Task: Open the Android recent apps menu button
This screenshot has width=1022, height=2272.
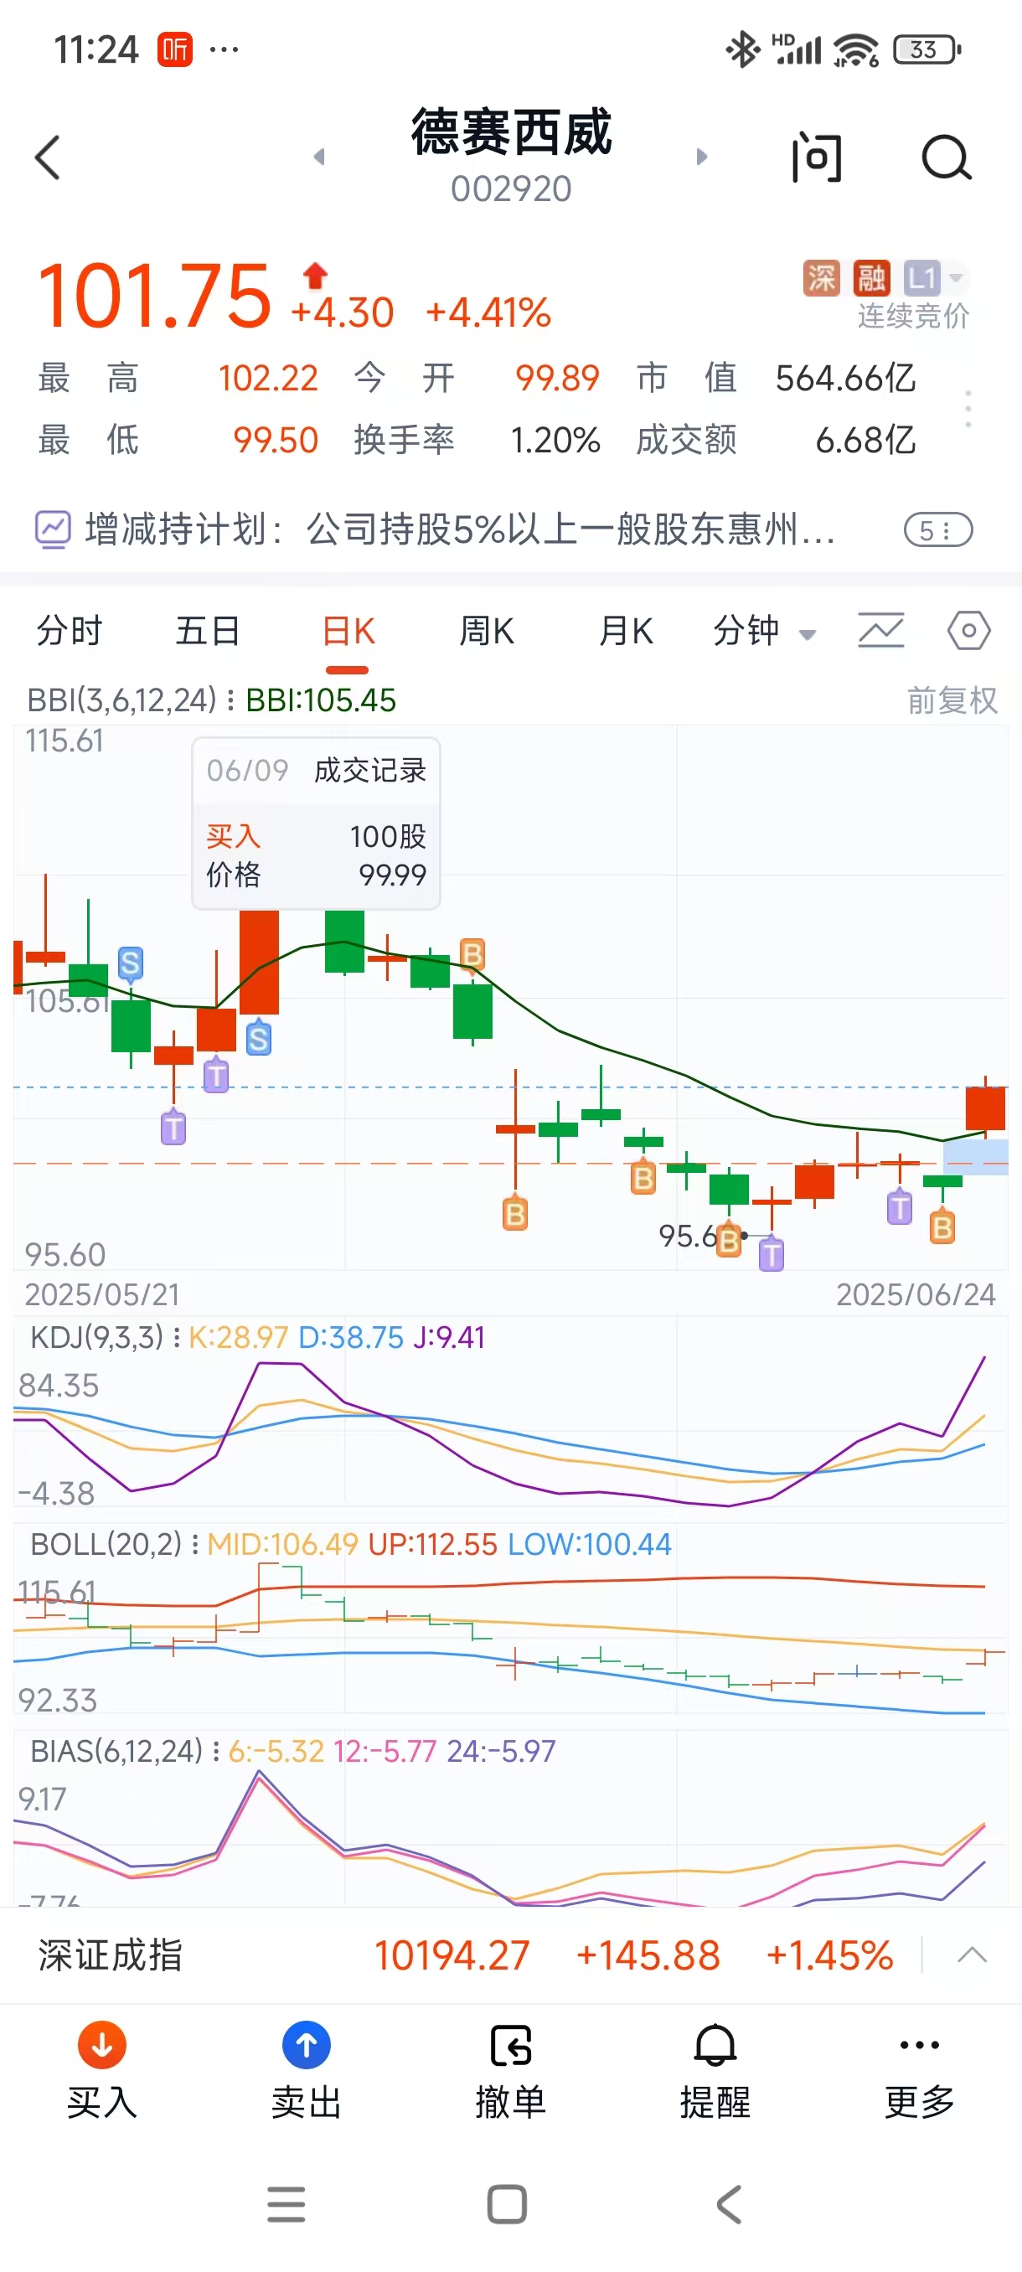Action: pos(286,2205)
